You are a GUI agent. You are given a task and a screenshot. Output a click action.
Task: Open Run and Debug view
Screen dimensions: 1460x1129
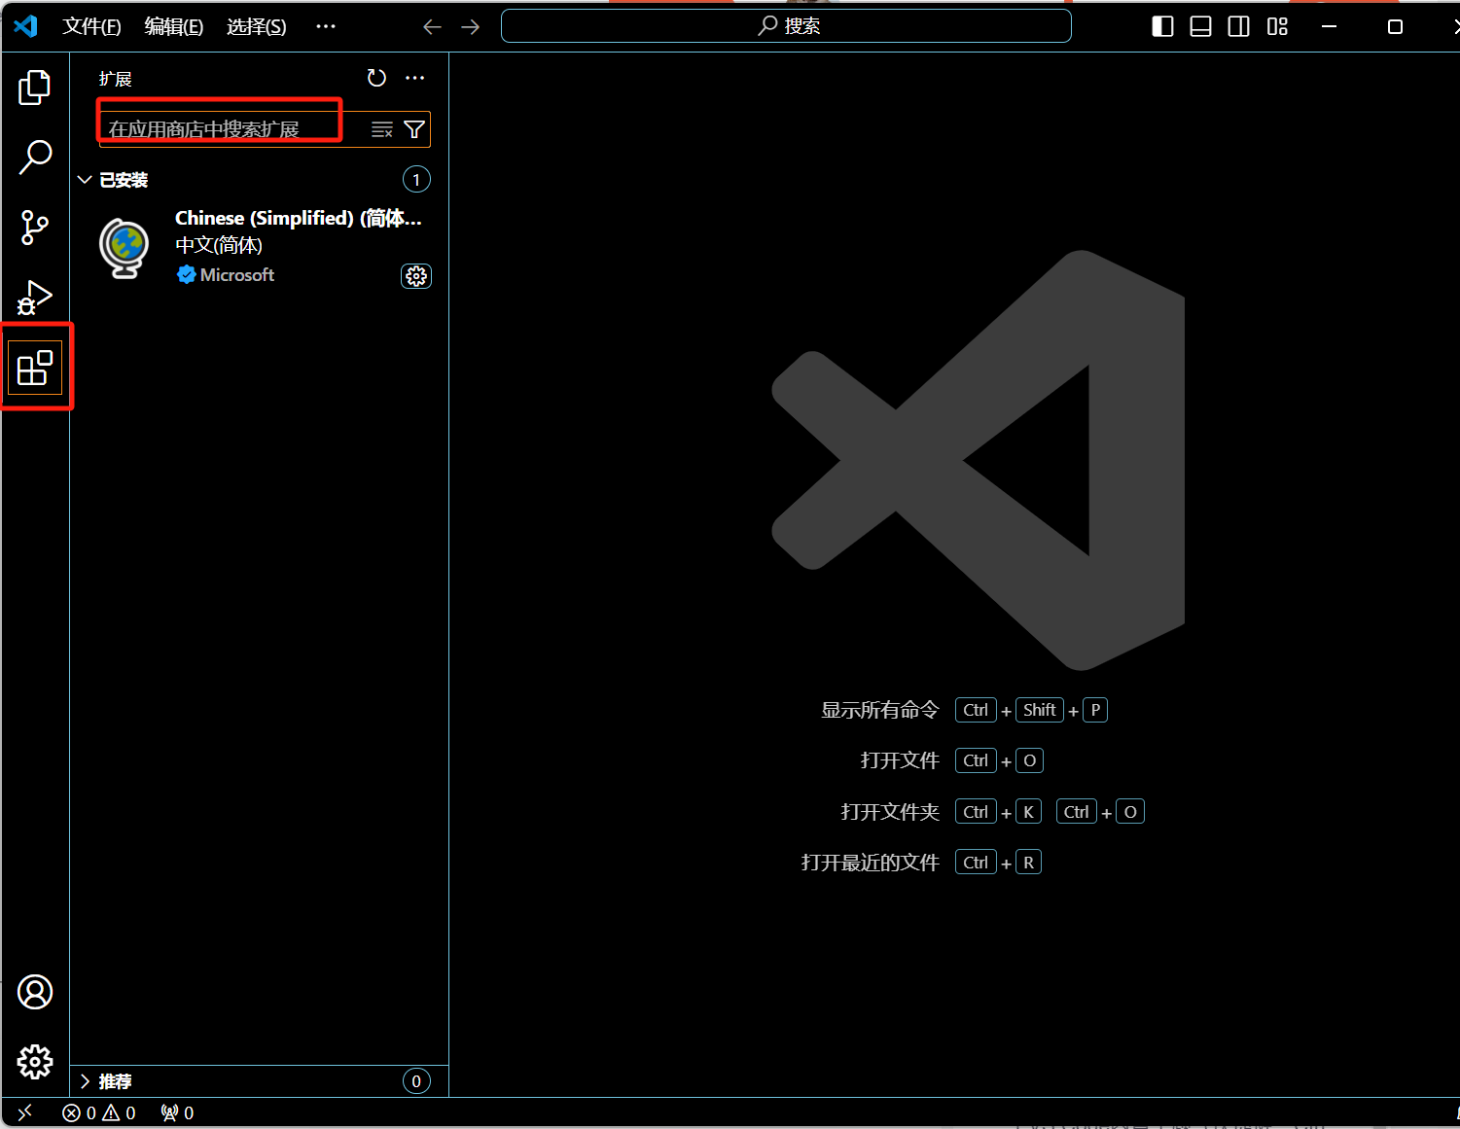click(35, 298)
